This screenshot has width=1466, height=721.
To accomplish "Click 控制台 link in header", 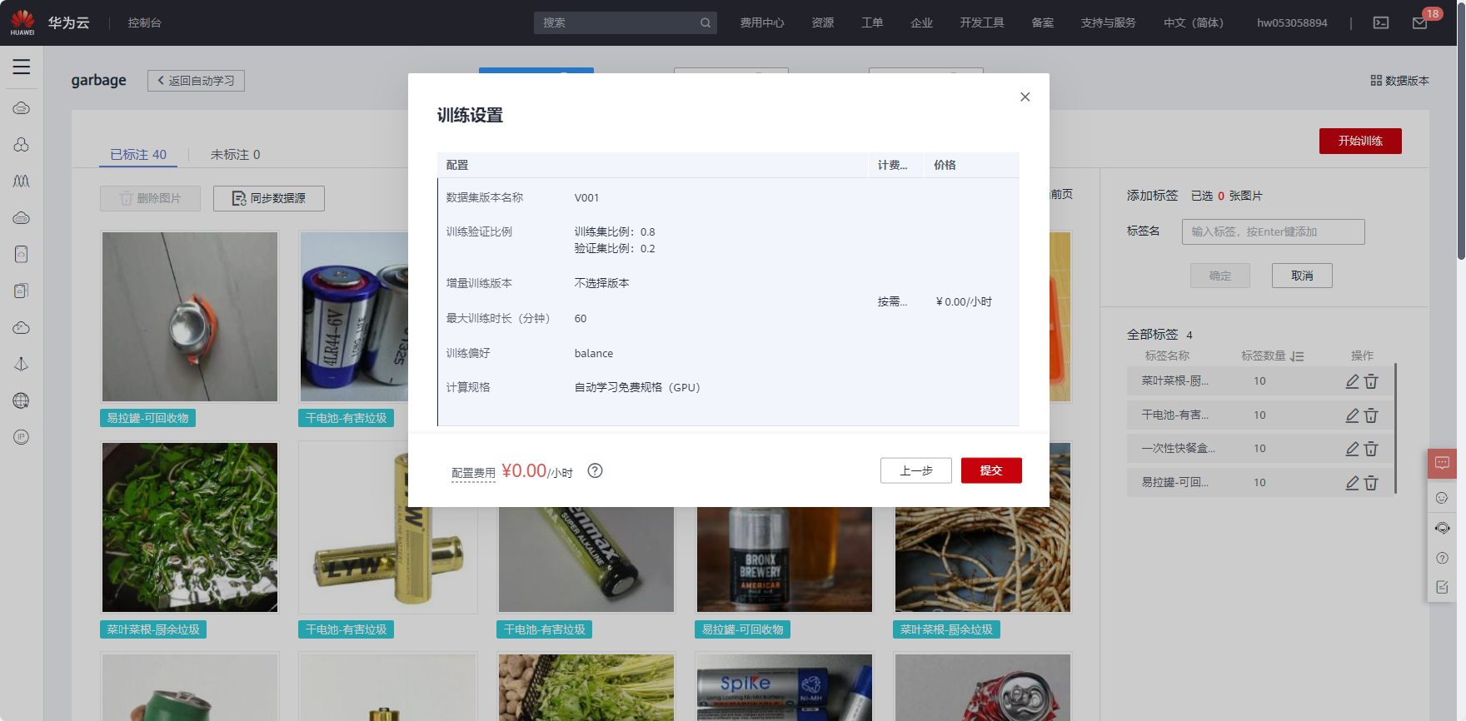I will pos(144,23).
